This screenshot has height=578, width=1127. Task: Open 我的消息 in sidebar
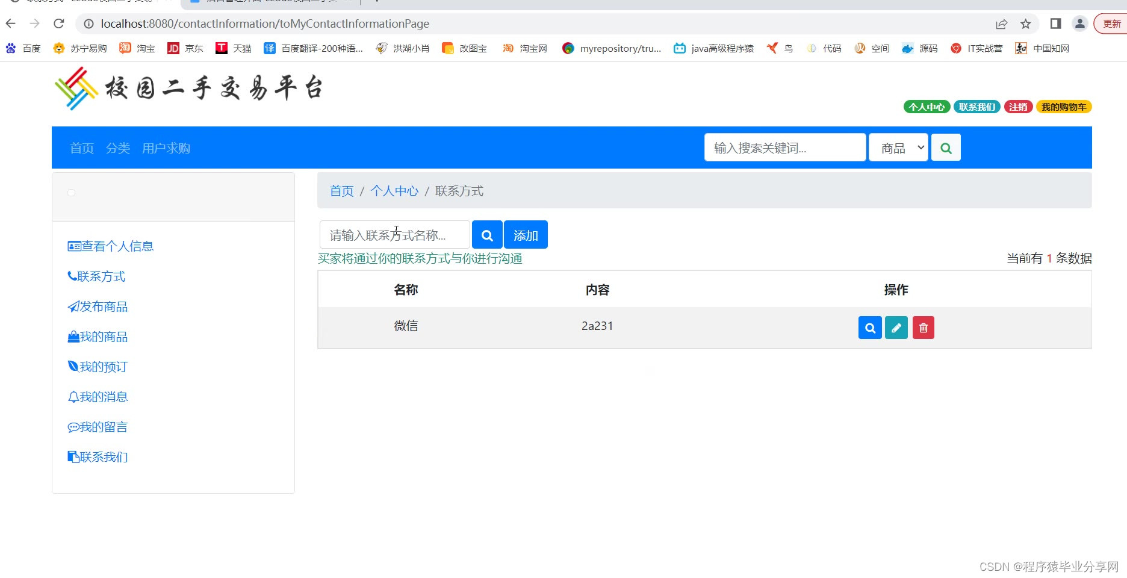(x=98, y=397)
